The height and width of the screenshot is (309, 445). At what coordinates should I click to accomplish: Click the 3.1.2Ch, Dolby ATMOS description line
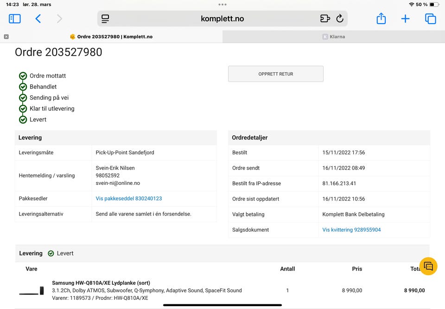147,290
